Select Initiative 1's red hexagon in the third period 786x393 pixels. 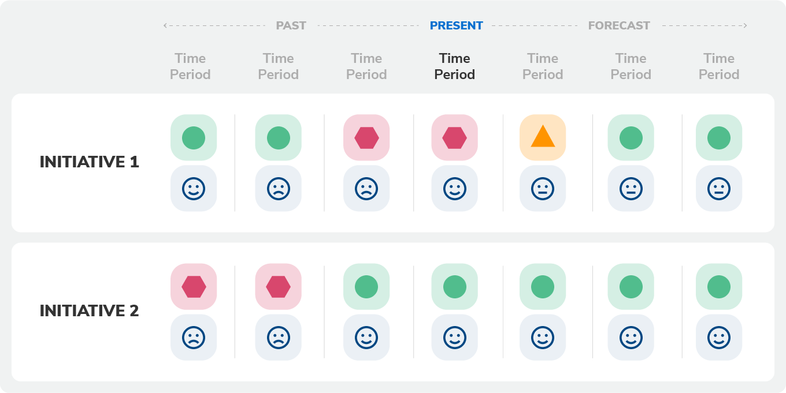[x=366, y=137]
